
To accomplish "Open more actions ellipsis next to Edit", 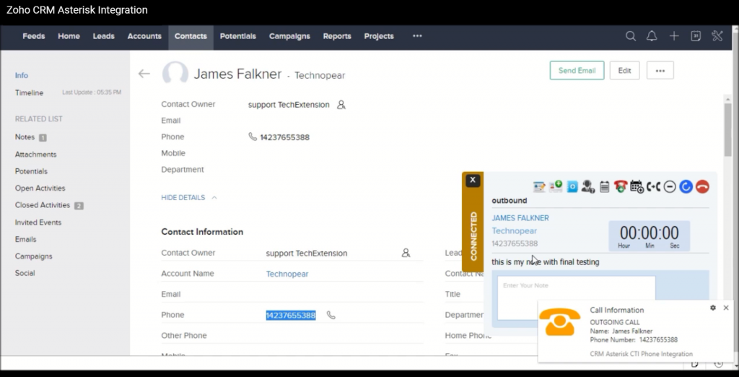I will pos(660,70).
